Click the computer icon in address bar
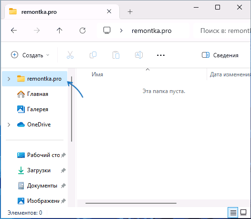251x219 pixels. (x=107, y=31)
